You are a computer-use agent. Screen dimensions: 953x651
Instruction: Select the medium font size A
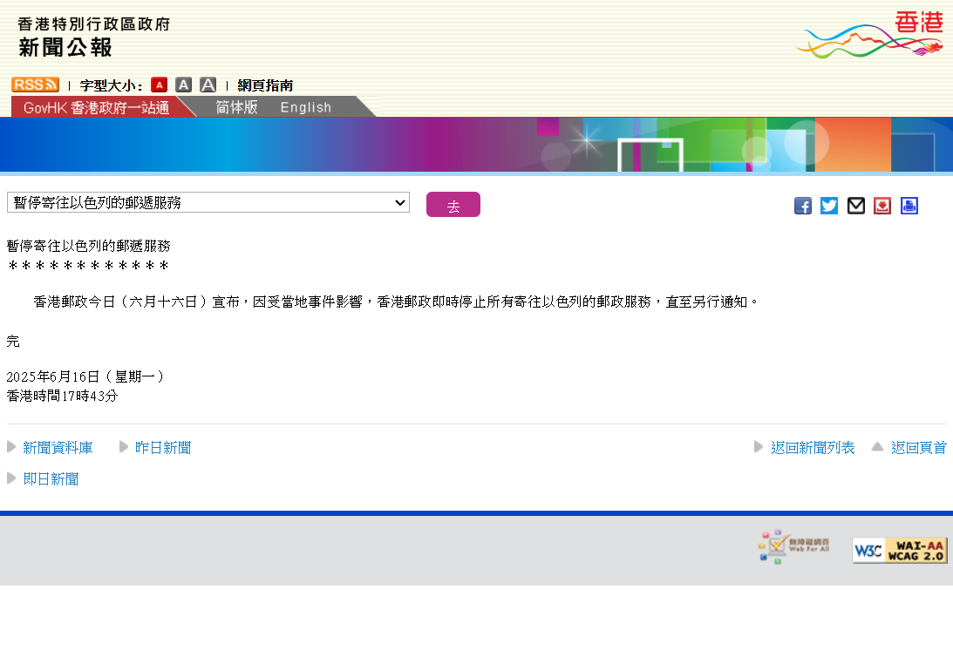click(x=183, y=85)
